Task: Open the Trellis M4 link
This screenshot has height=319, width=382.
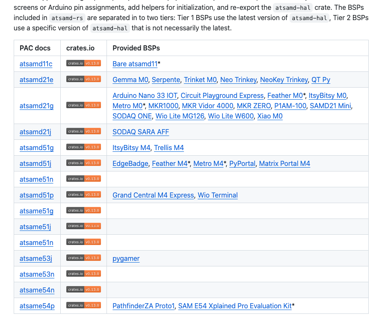Action: [169, 148]
